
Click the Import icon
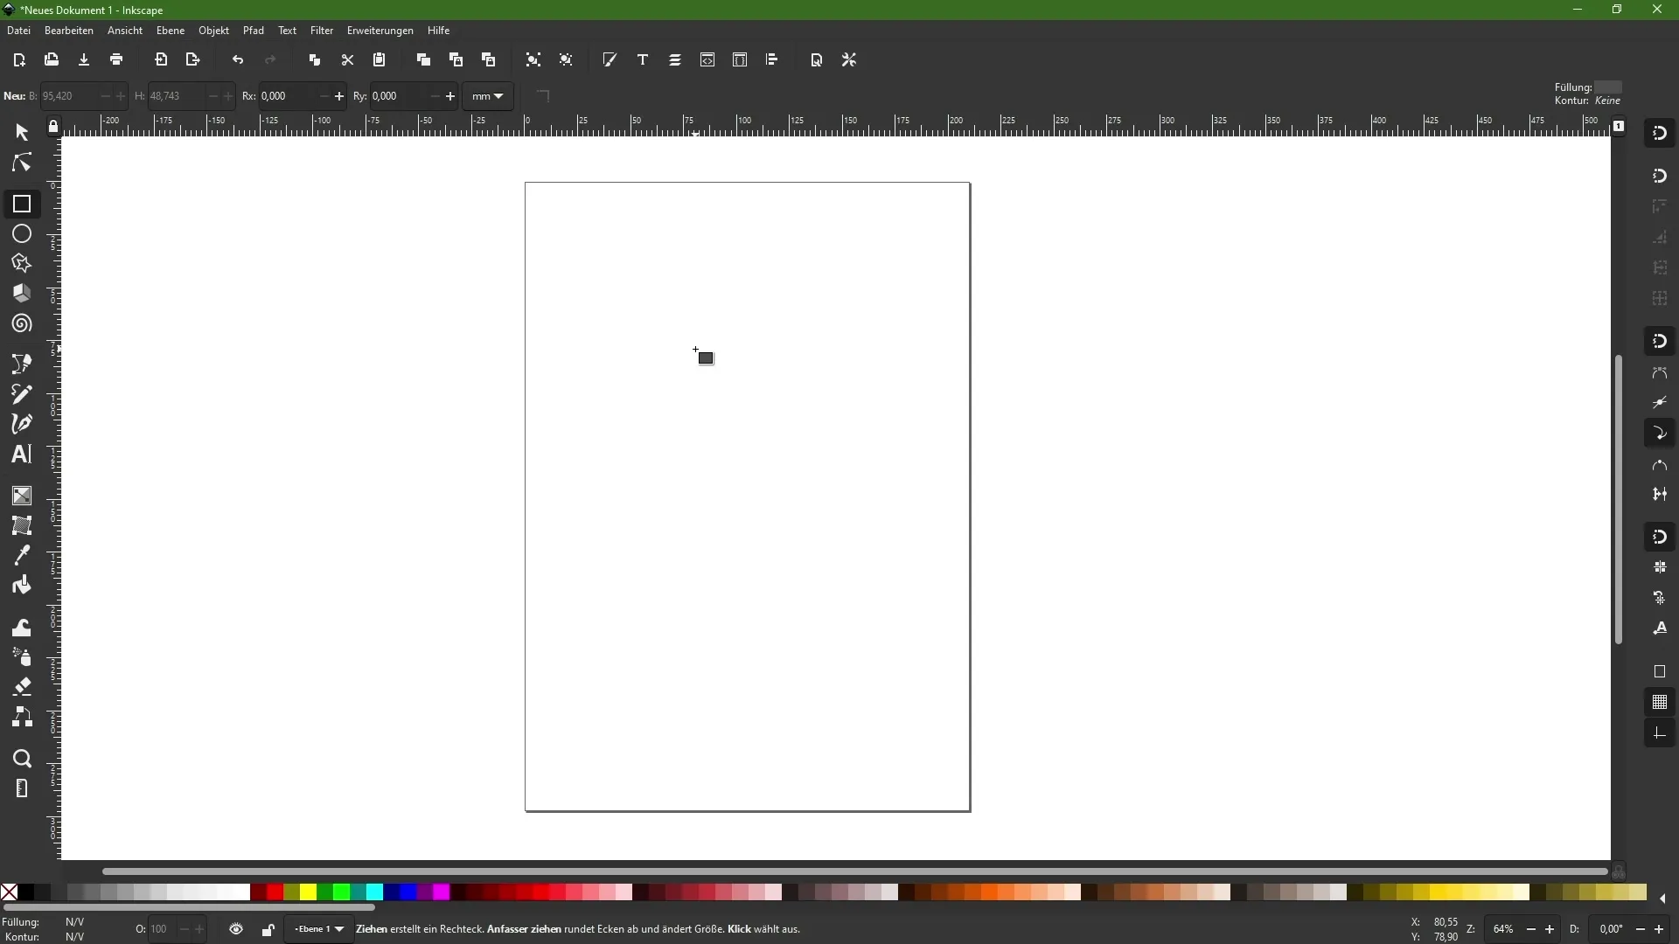(x=161, y=60)
